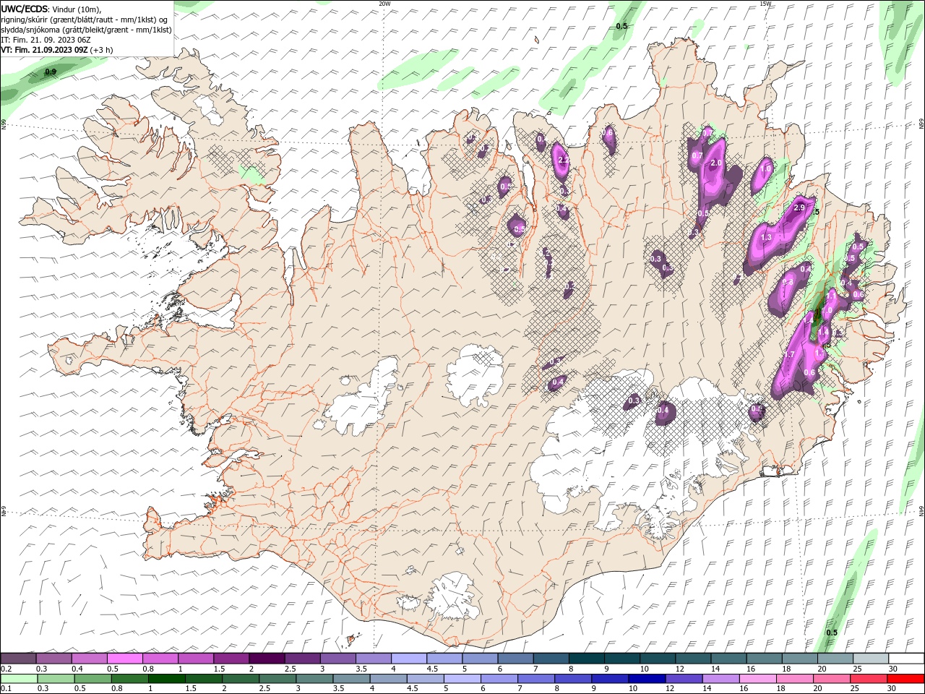This screenshot has height=694, width=925.
Task: Click the 'UWC/ECDS' title text
Action: tap(25, 9)
